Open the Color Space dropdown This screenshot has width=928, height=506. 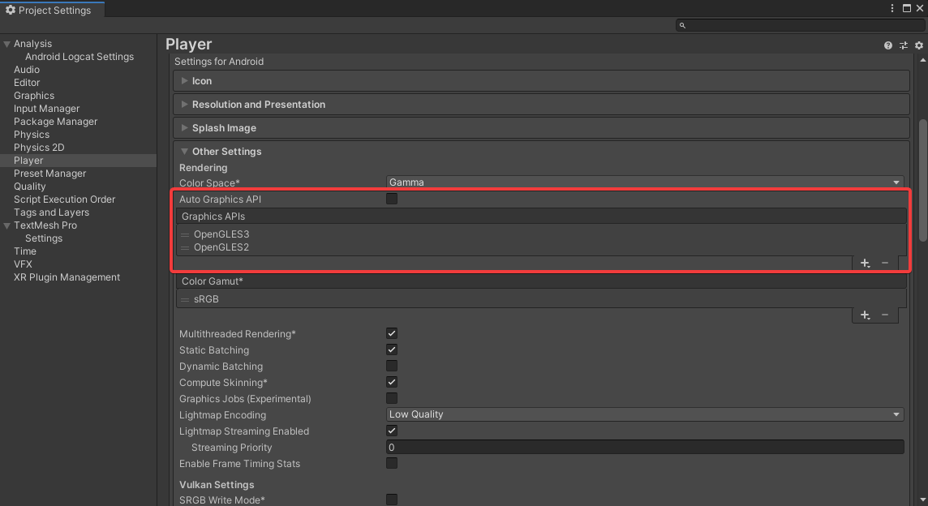click(x=645, y=182)
